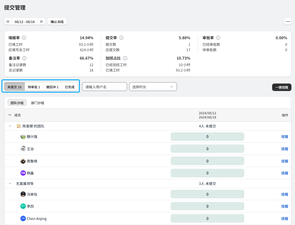Click the member name Chen Aiqing
This screenshot has height=225, width=295.
tap(37, 219)
